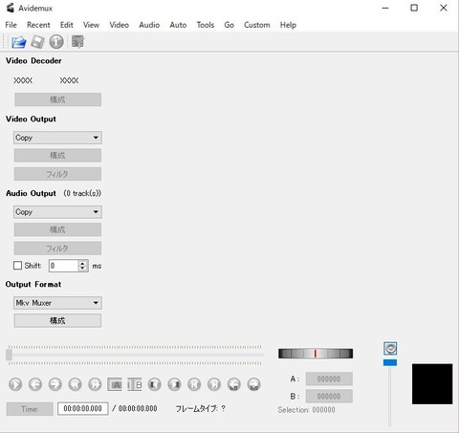Click the configure button under Output Format
The image size is (459, 433).
point(57,320)
